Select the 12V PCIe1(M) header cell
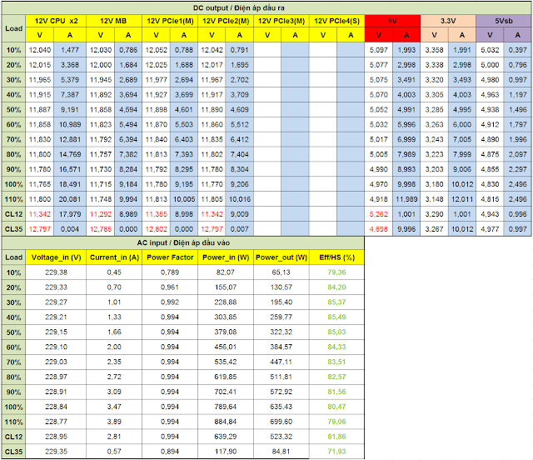Screen dimensions: 533x460 pos(170,20)
